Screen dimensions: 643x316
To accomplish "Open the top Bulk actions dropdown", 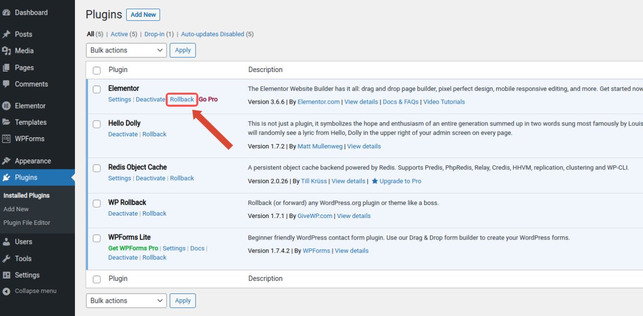I will 126,50.
